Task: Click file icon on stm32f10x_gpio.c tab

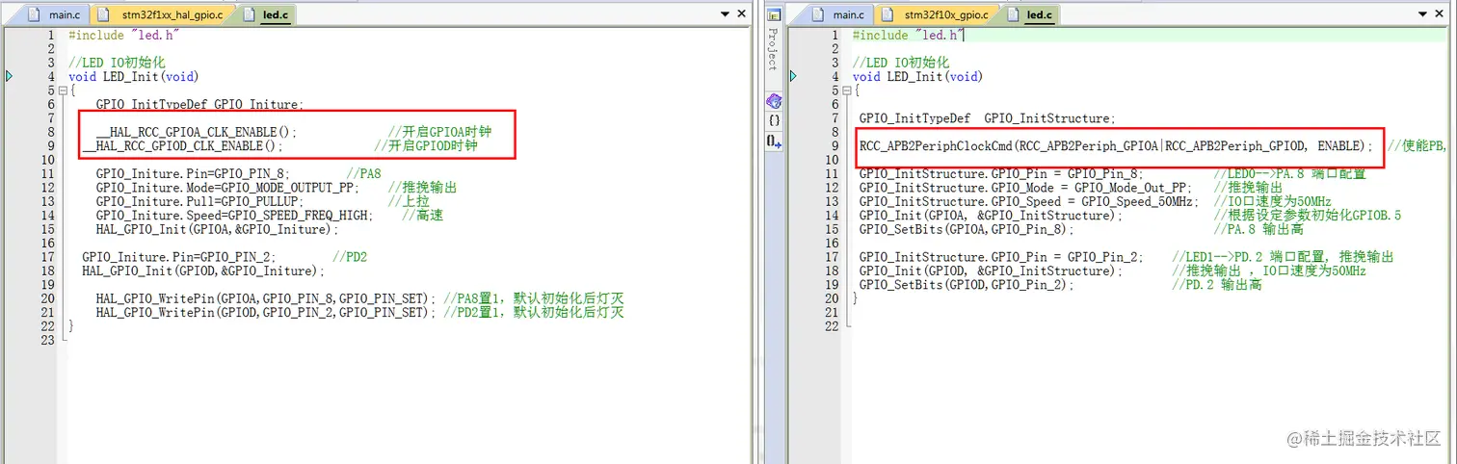Action: [x=887, y=14]
